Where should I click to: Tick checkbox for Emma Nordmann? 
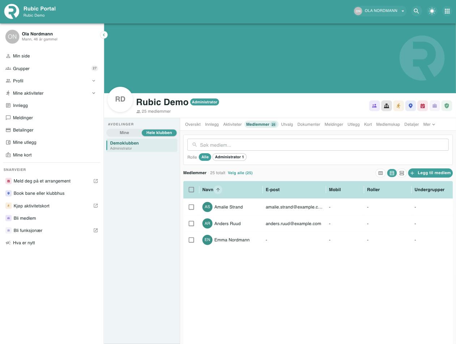coord(191,240)
